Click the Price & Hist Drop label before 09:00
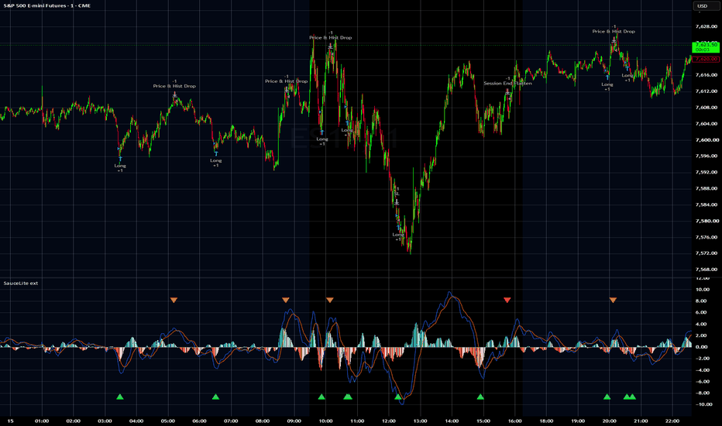This screenshot has width=722, height=426. pyautogui.click(x=286, y=81)
